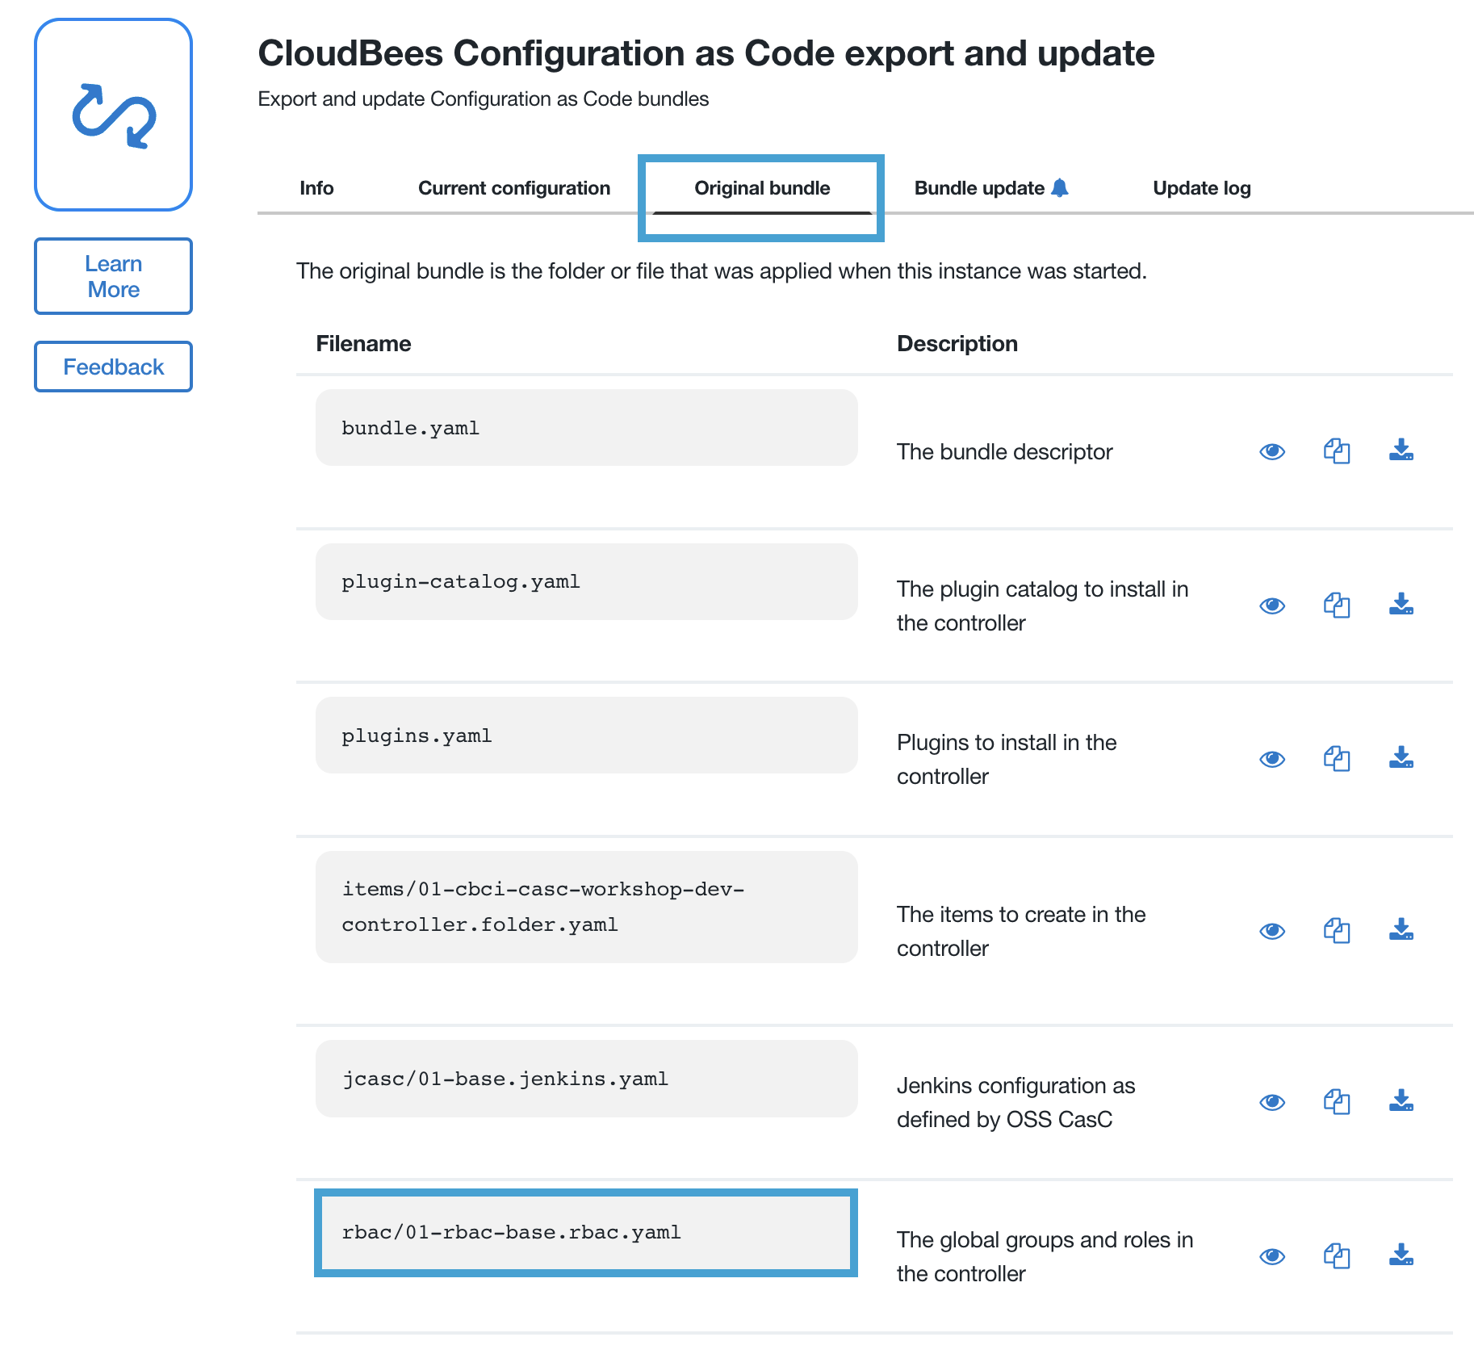Copy plugin-catalog.yaml to clipboard
1474x1358 pixels.
(x=1337, y=606)
